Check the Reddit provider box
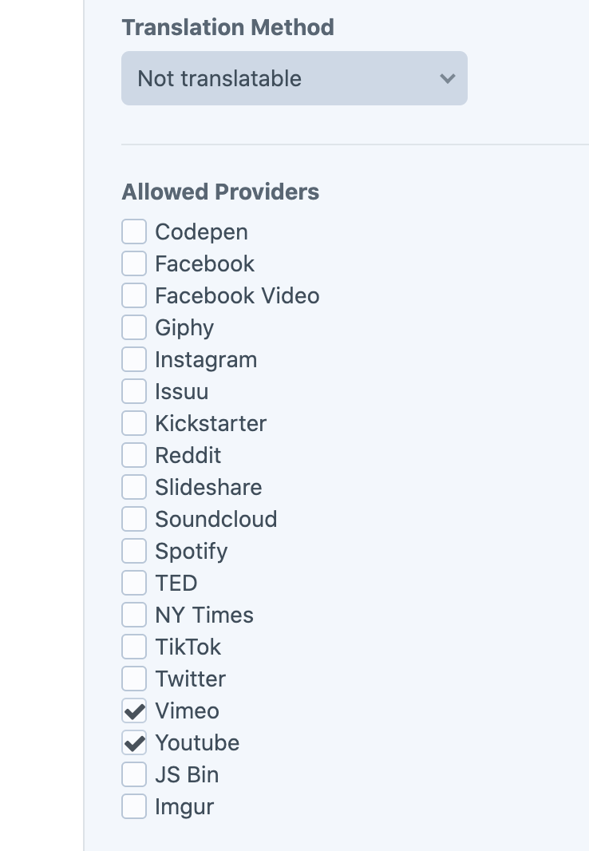This screenshot has width=589, height=851. click(x=133, y=455)
